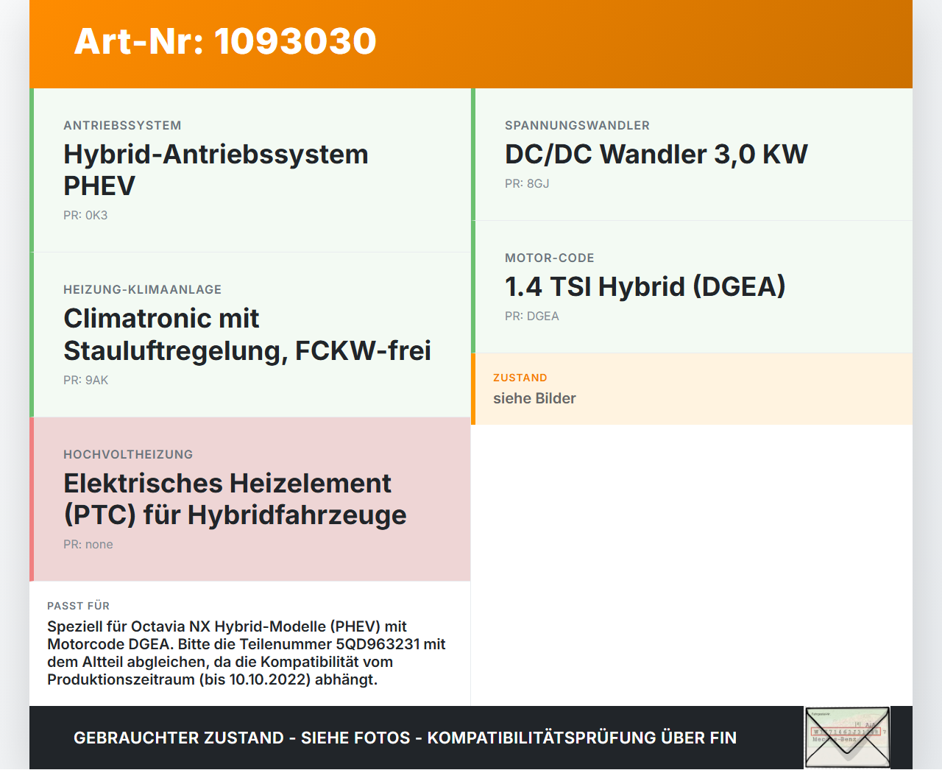Image resolution: width=942 pixels, height=770 pixels.
Task: Click 'Elektrisches Heizelement (PTC) für Hybridfahrzeuge' heading
Action: [x=235, y=499]
